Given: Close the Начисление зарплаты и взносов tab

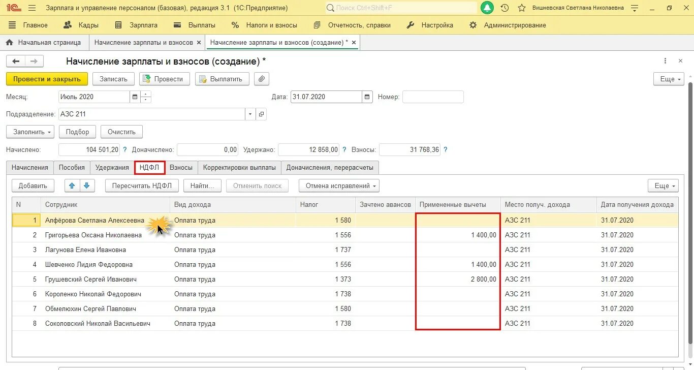Looking at the screenshot, I should (x=198, y=43).
